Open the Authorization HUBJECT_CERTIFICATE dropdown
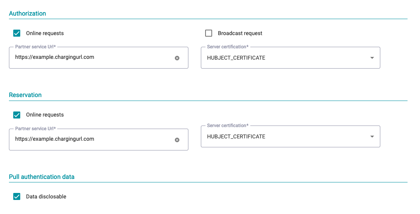The width and height of the screenshot is (420, 214). coord(290,58)
